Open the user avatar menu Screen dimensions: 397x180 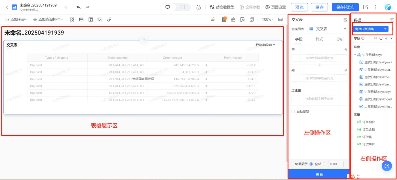pos(388,7)
